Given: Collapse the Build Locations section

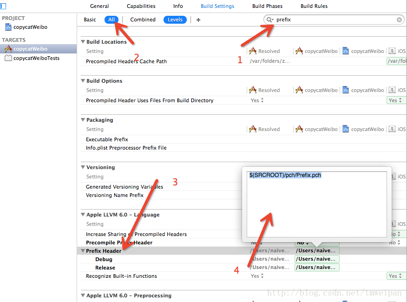Looking at the screenshot, I should [83, 41].
